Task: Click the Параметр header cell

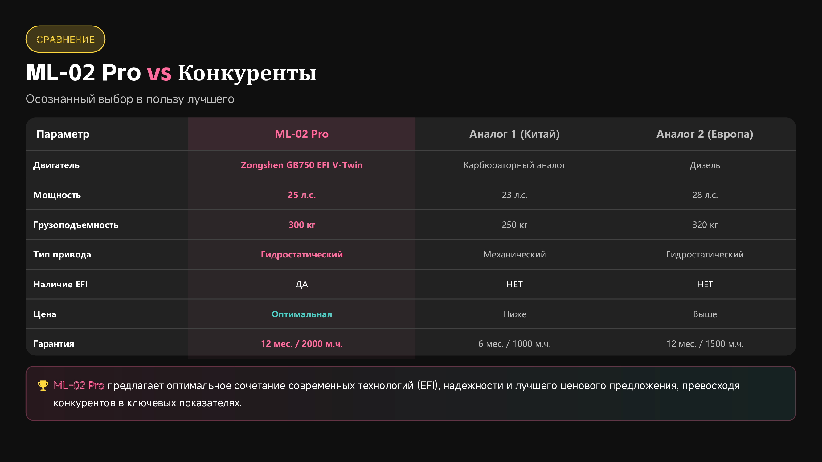Action: [x=63, y=134]
